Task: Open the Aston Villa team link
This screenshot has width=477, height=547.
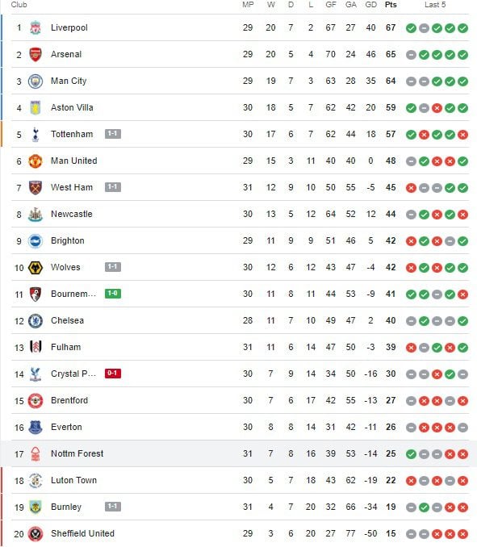Action: 72,107
